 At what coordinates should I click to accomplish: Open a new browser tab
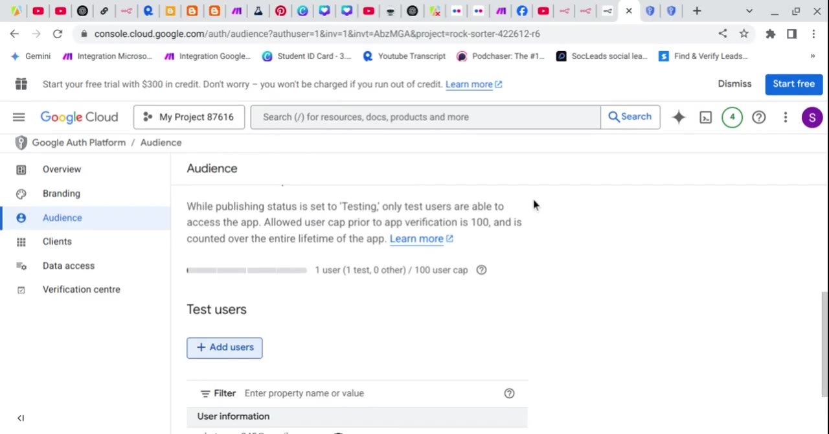(697, 11)
